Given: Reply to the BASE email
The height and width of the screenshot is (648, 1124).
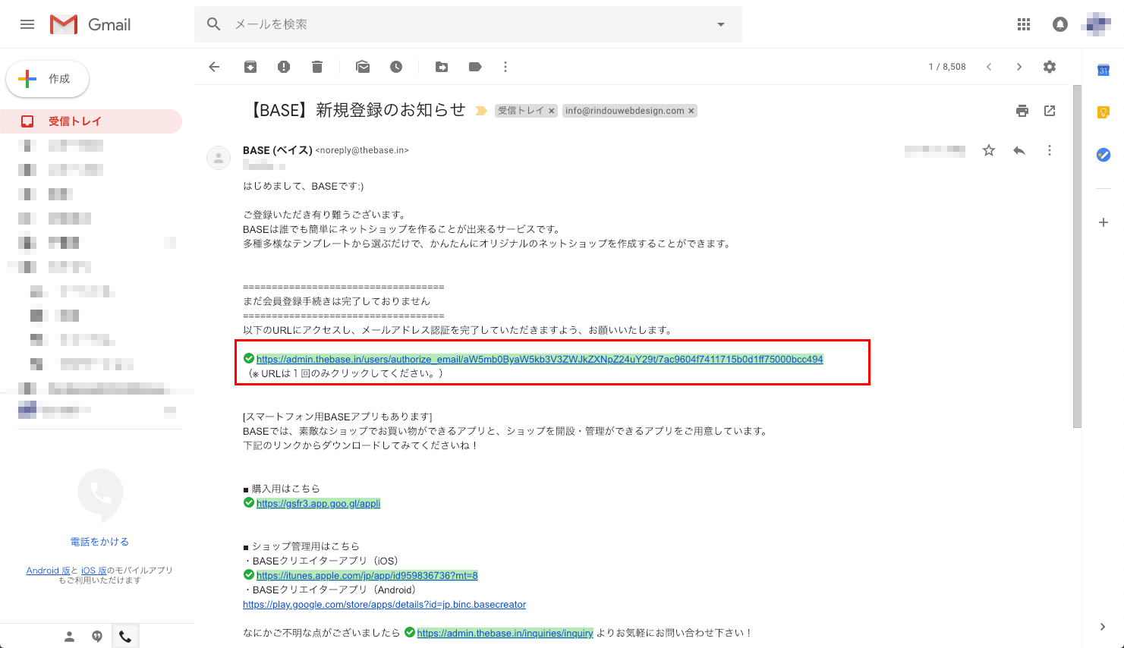Looking at the screenshot, I should [1019, 150].
